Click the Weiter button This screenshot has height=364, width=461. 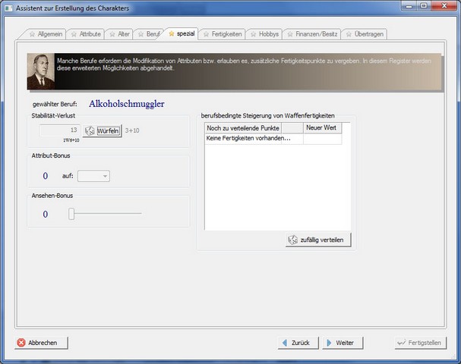pos(343,343)
